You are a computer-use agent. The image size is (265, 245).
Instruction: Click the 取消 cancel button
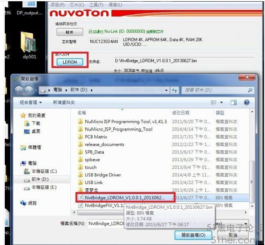click(233, 235)
